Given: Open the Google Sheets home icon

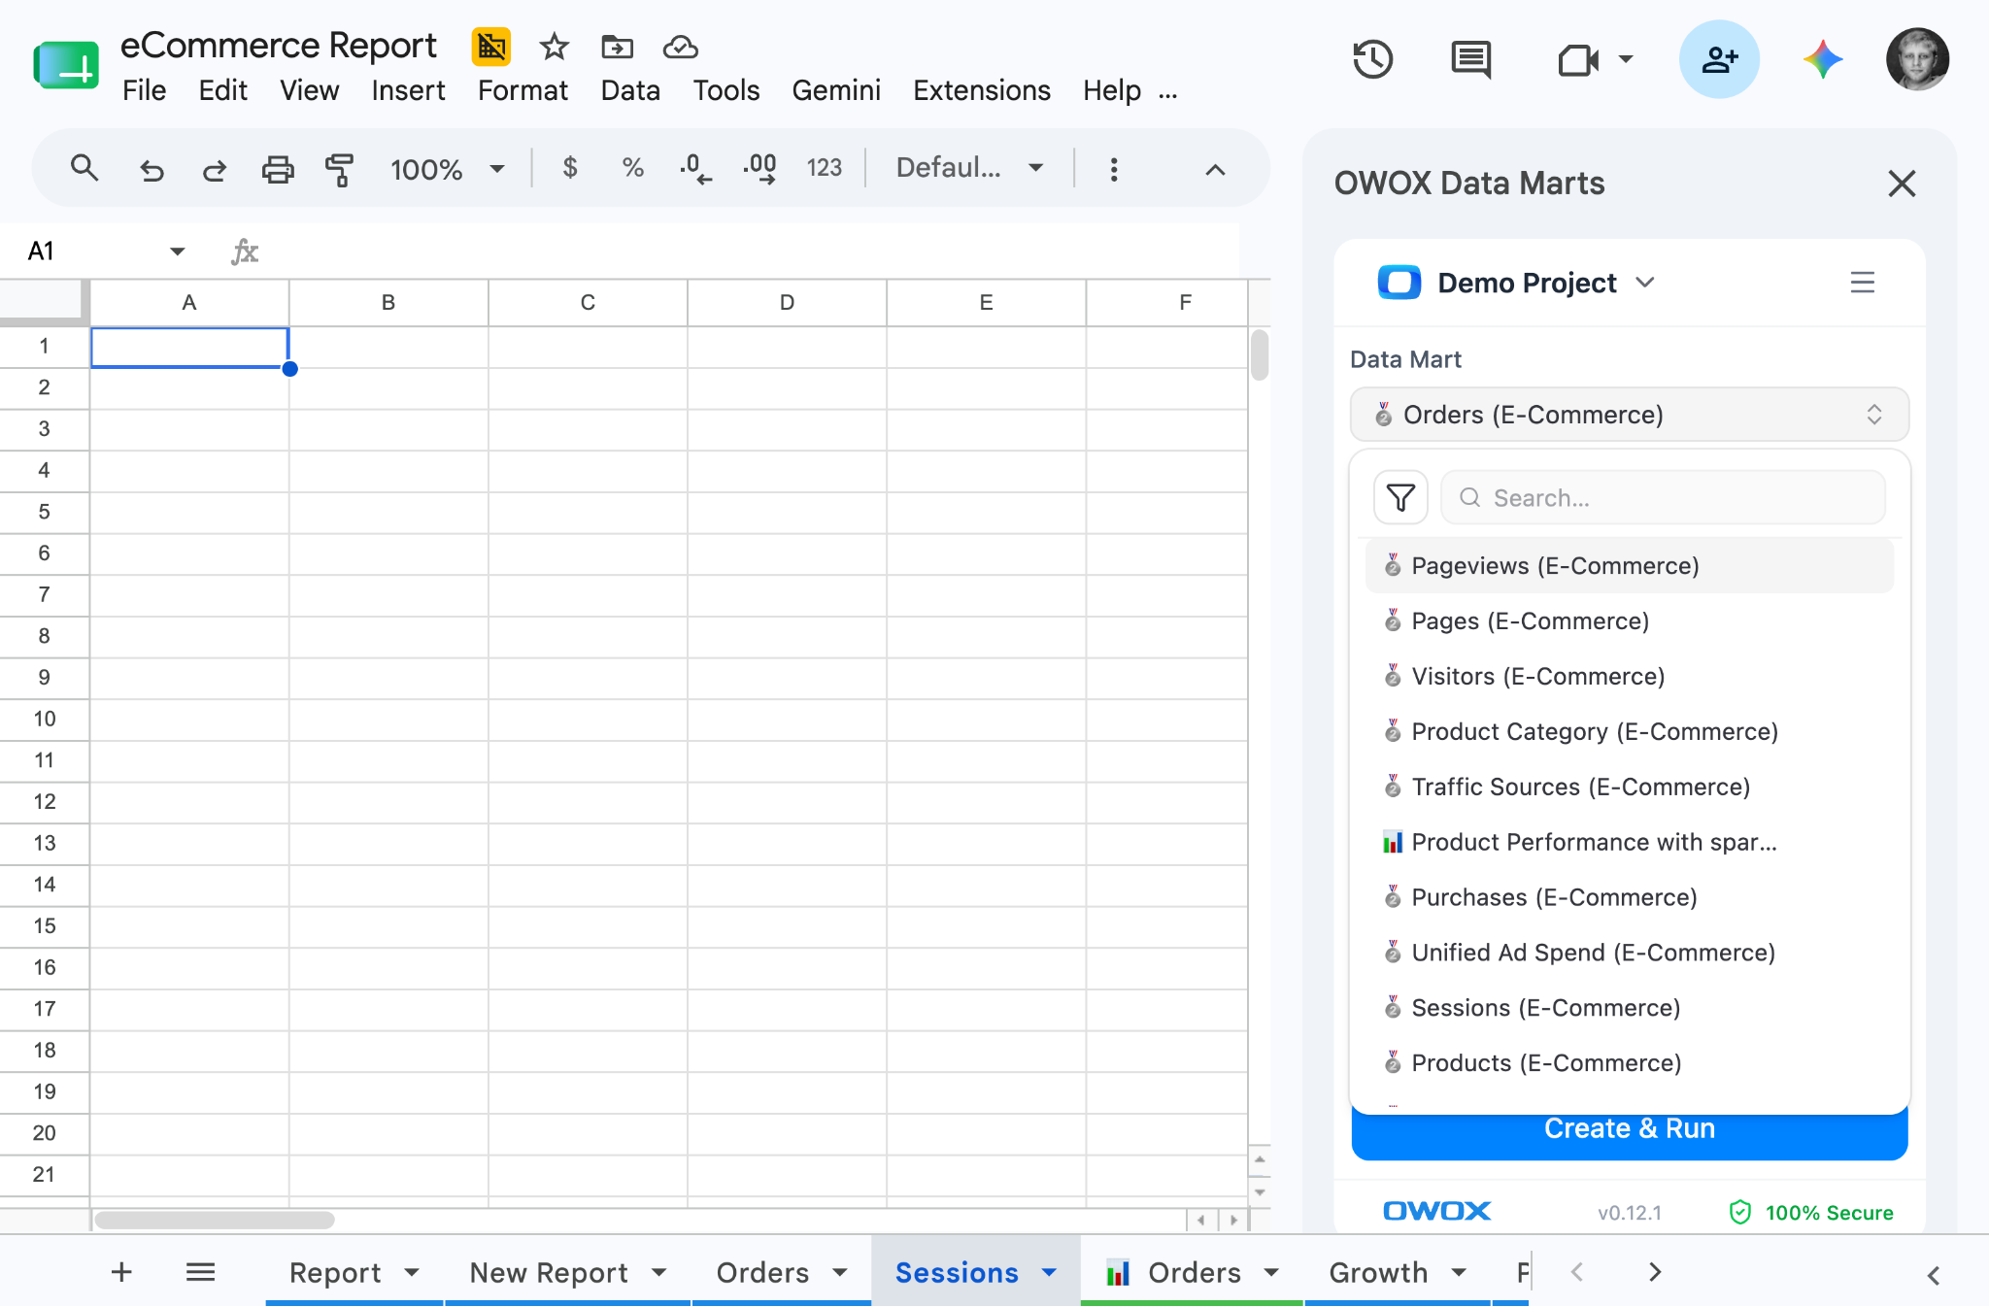Looking at the screenshot, I should point(66,66).
